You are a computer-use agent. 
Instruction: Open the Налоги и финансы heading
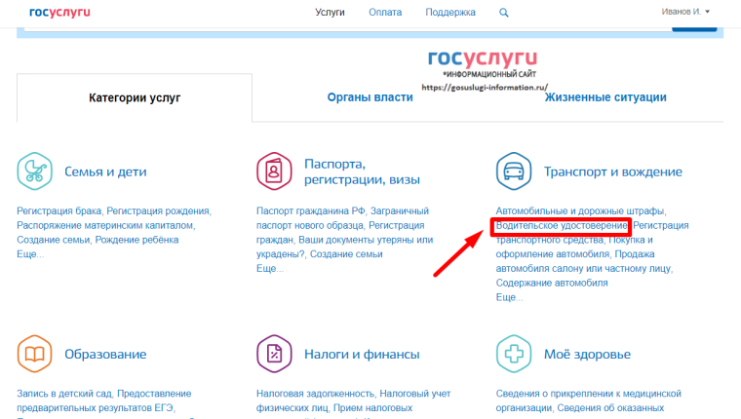click(362, 355)
